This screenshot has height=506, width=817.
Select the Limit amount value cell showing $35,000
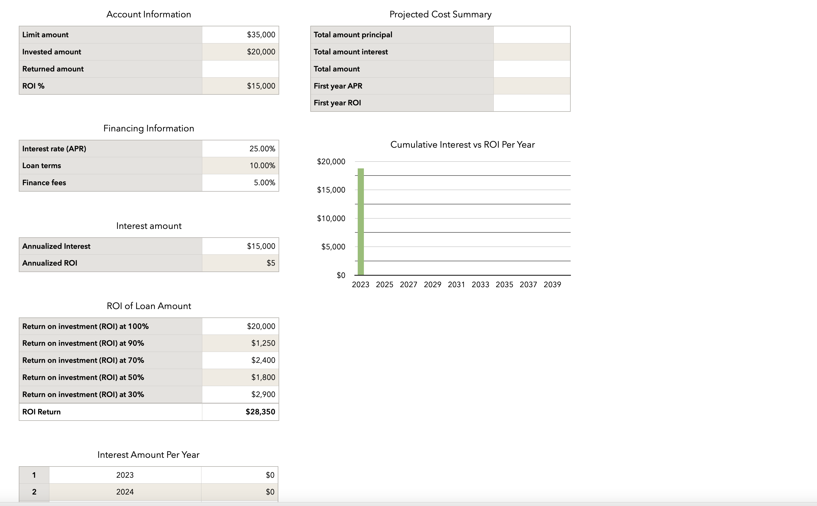point(240,34)
